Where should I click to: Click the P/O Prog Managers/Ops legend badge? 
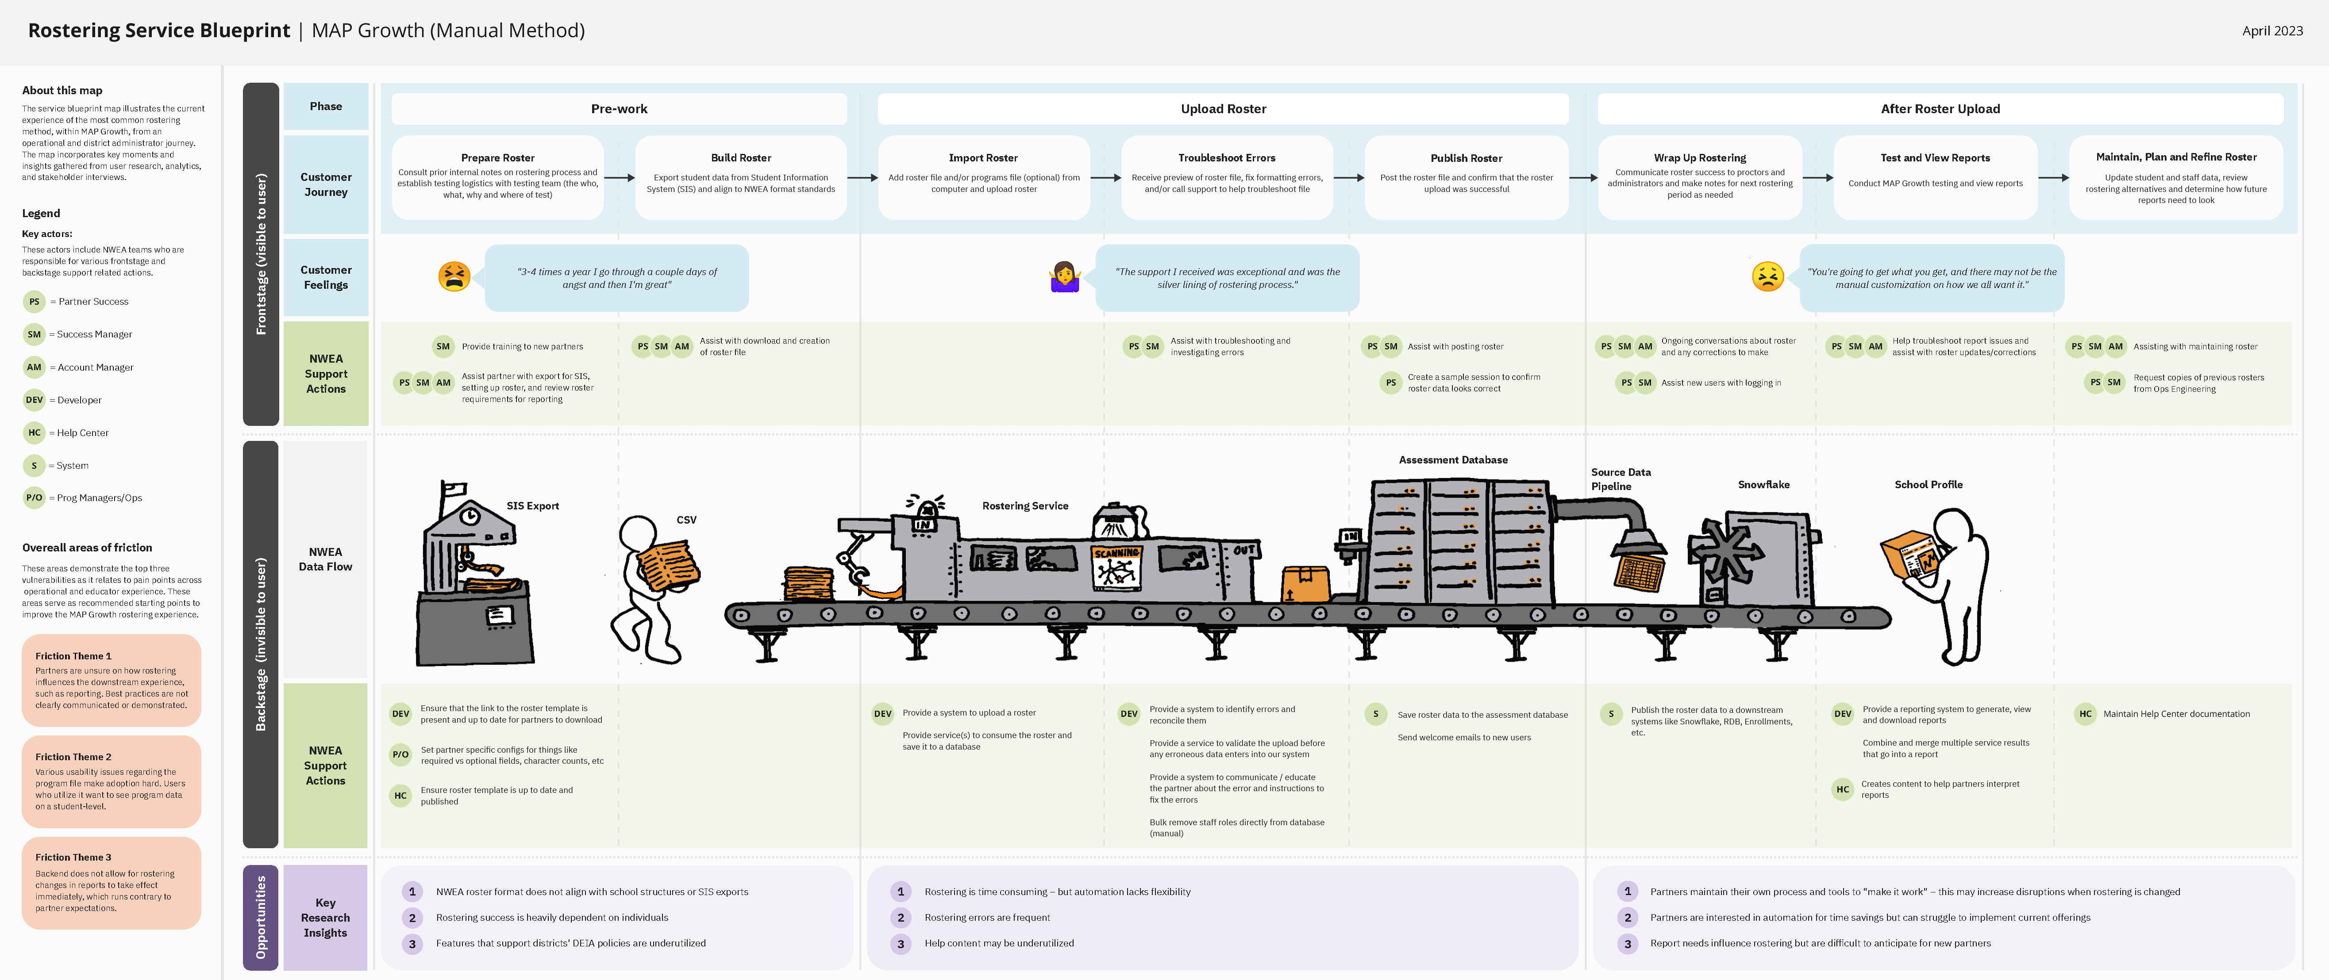click(x=34, y=498)
